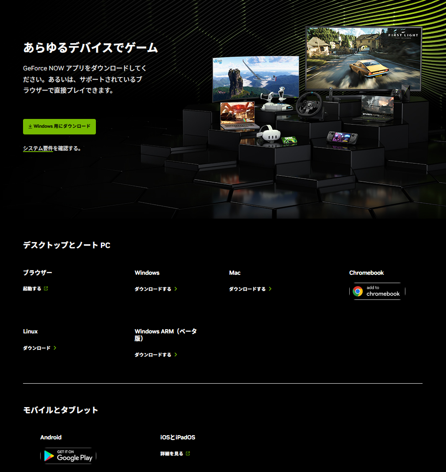
Task: Click the Chrome logo icon in Chromebook badge
Action: [x=358, y=291]
